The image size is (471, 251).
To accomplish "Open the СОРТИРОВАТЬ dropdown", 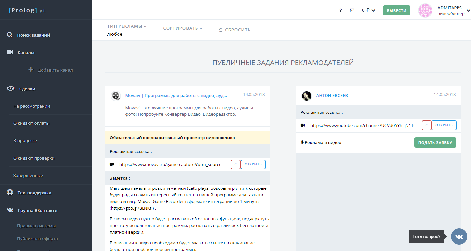I will [182, 28].
